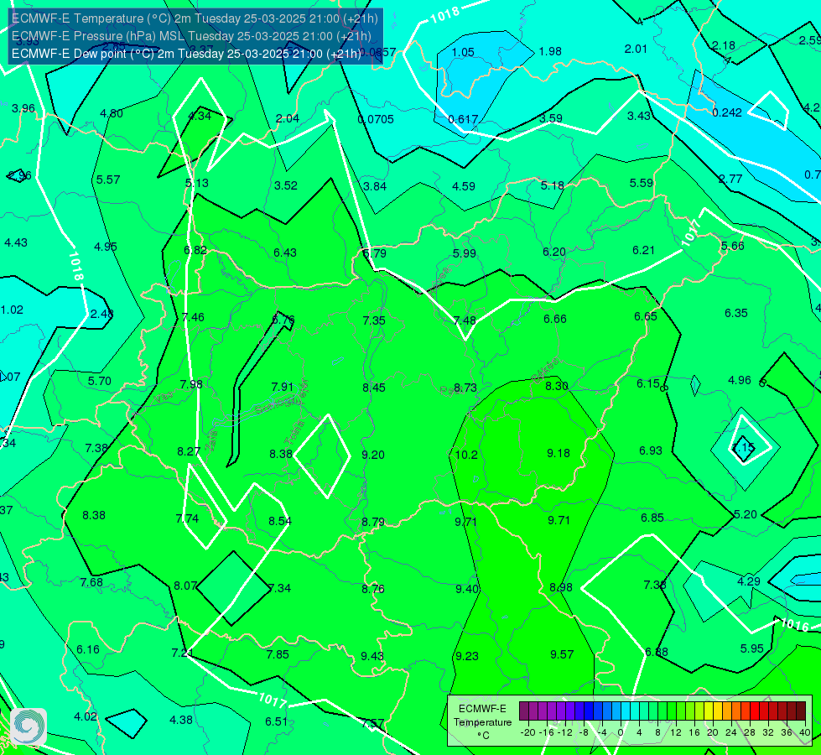Click the 0.0705 temperature value

pos(376,119)
